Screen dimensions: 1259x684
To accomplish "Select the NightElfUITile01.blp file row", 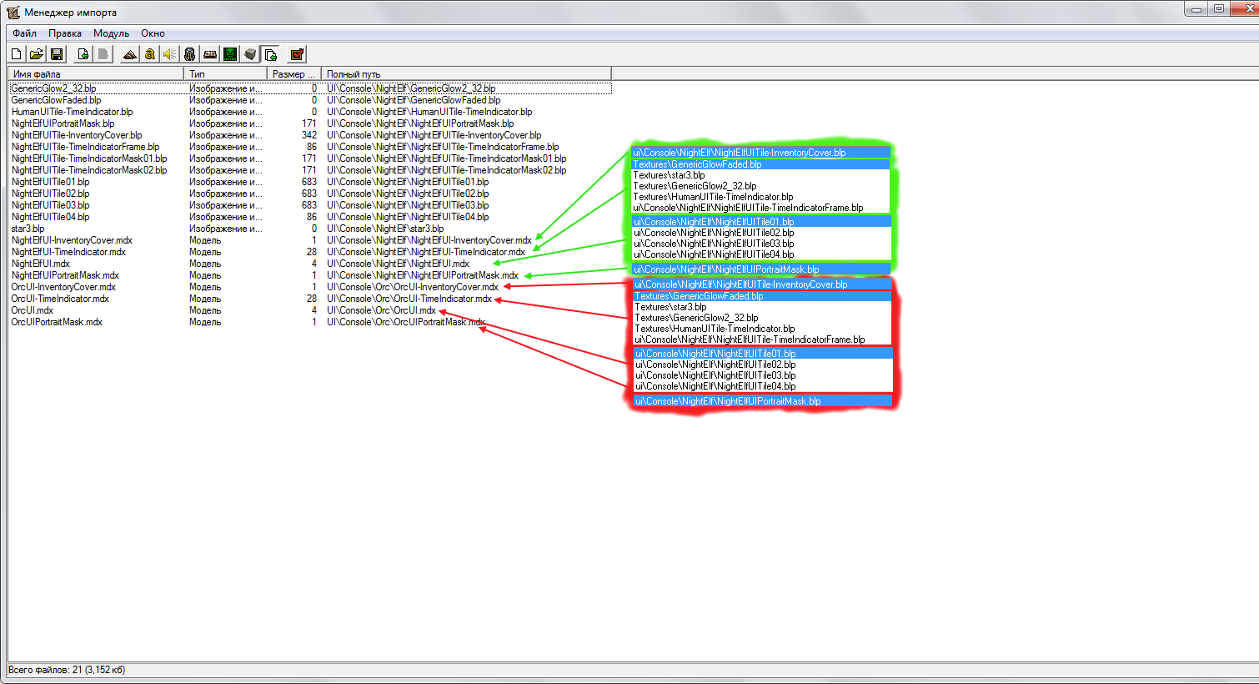I will coord(310,182).
